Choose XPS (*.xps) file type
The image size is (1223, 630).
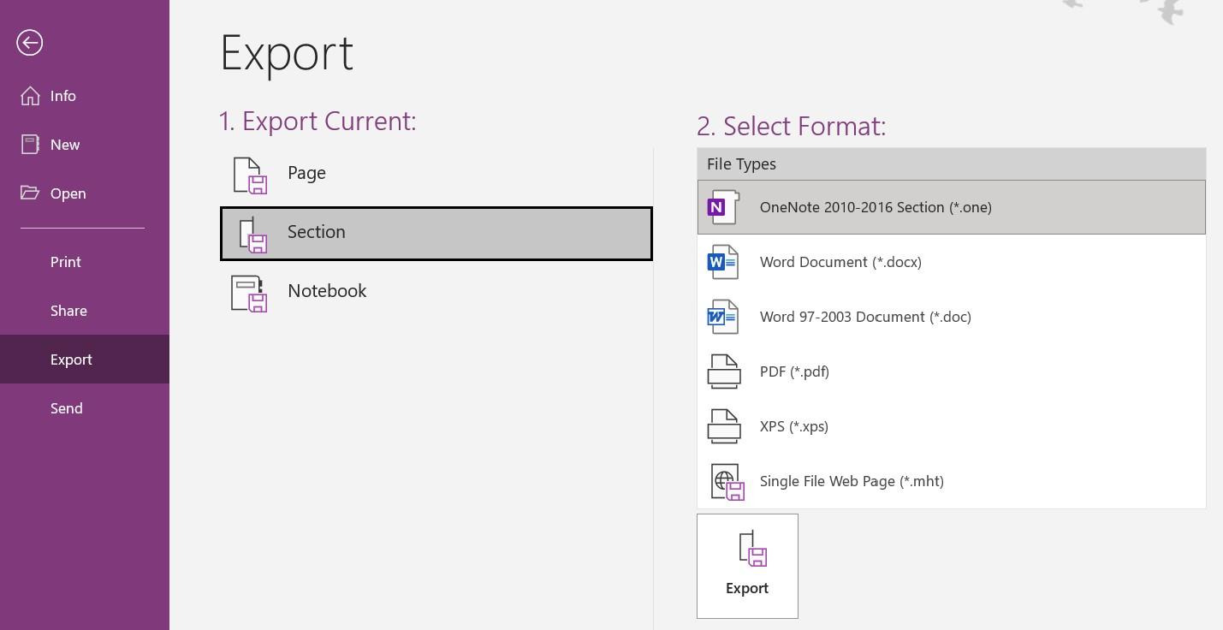click(793, 426)
